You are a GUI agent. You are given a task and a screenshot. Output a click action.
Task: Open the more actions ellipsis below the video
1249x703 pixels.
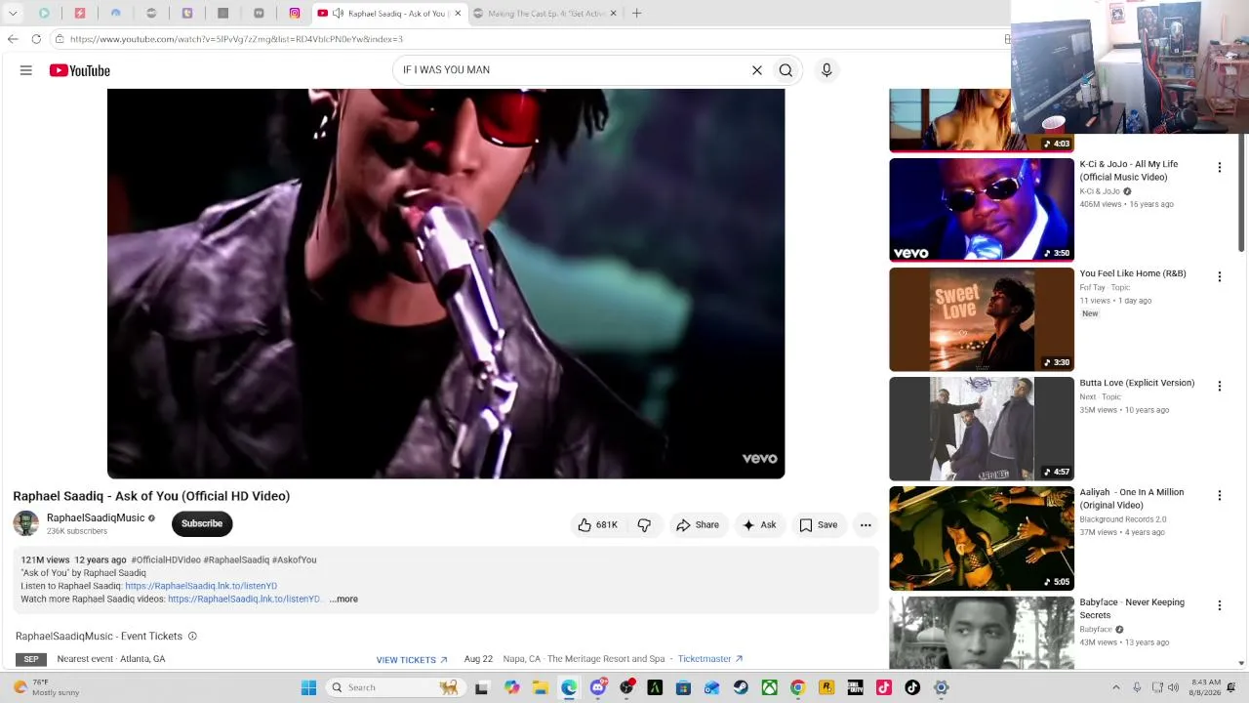[x=866, y=525]
